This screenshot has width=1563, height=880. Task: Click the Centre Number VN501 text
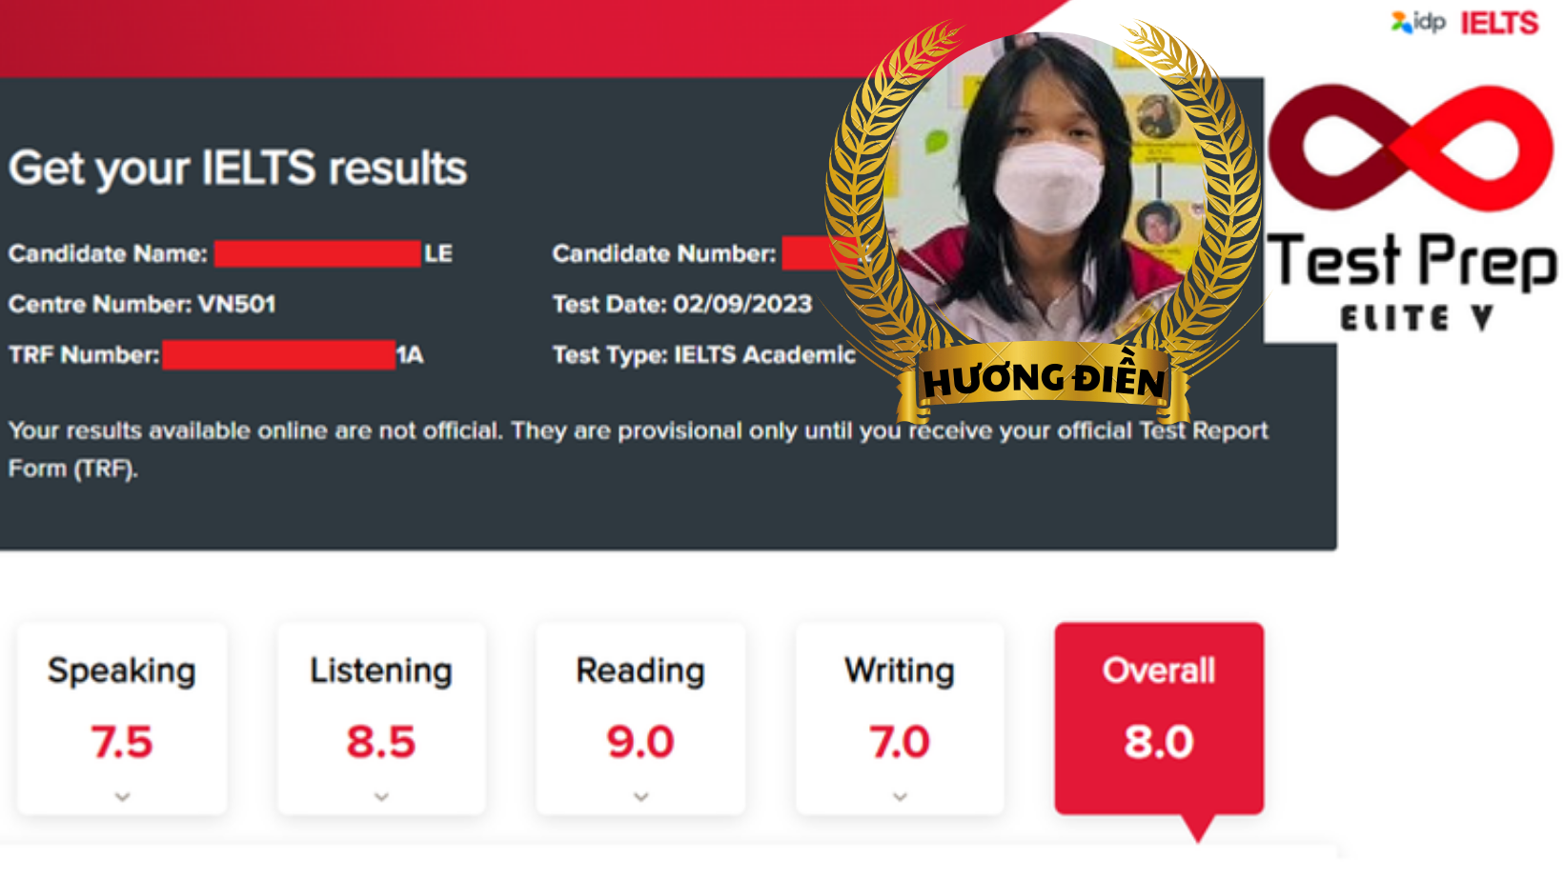pyautogui.click(x=142, y=304)
